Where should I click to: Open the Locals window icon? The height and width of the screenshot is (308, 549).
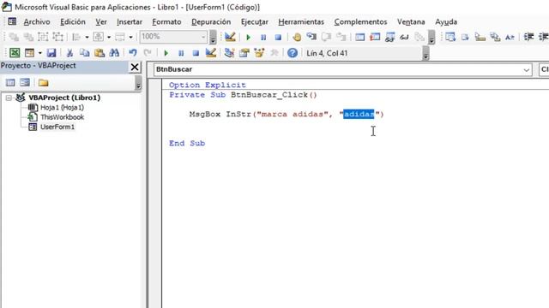(x=360, y=37)
